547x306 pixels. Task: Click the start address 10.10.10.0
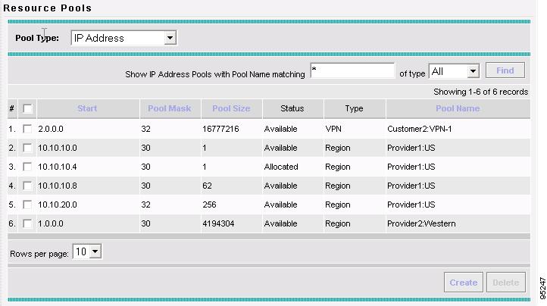(x=58, y=148)
